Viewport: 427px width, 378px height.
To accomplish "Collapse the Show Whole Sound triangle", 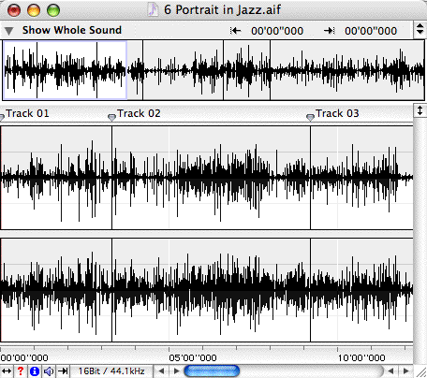I will point(8,31).
